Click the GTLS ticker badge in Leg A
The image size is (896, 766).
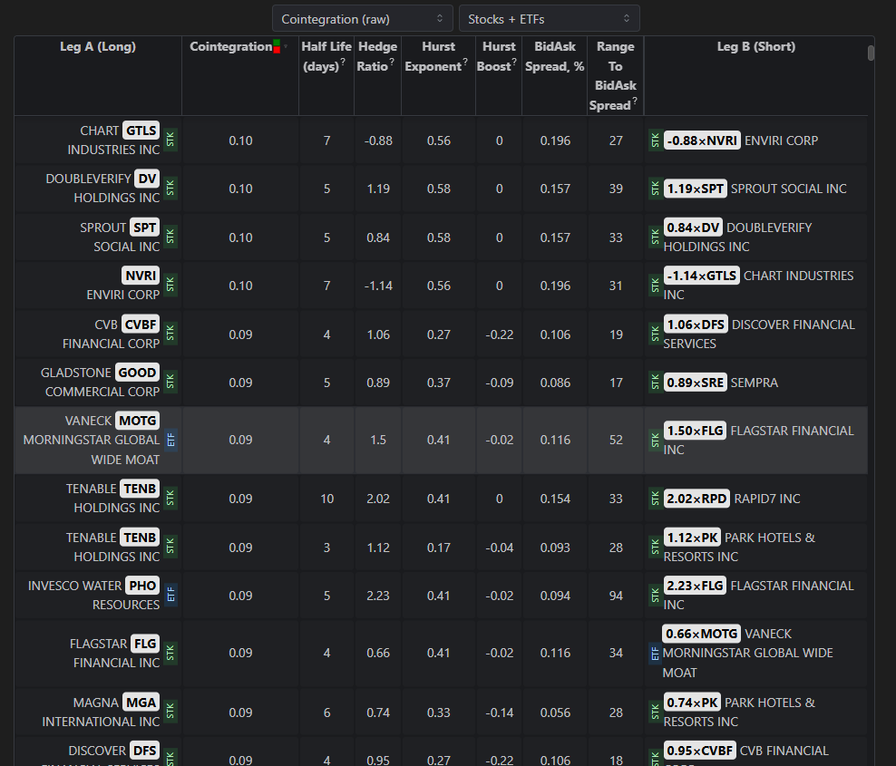[141, 131]
